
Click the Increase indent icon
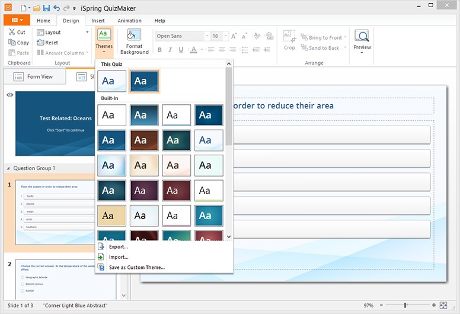click(267, 50)
